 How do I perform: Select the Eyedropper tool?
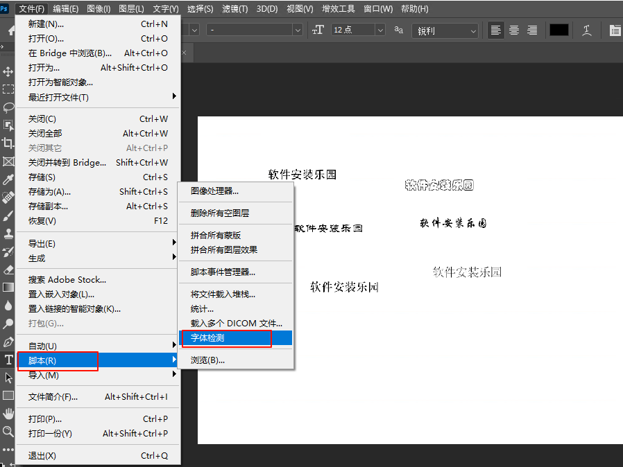click(x=8, y=180)
